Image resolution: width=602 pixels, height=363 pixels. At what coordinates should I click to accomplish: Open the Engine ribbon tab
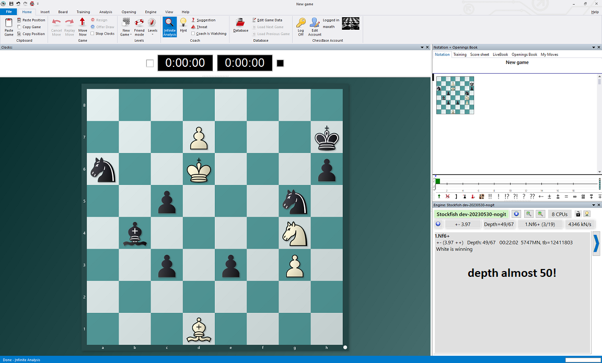(150, 12)
